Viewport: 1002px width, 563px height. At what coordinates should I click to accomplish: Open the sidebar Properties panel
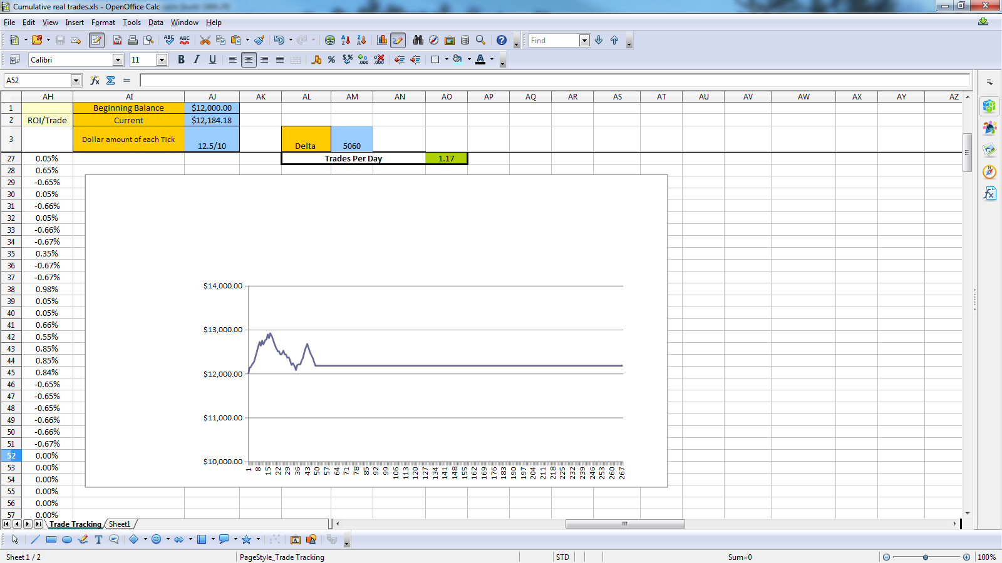pyautogui.click(x=989, y=106)
